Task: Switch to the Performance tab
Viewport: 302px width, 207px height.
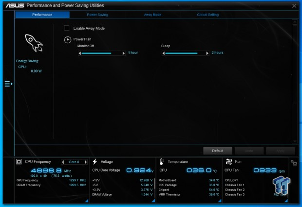Action: 42,15
